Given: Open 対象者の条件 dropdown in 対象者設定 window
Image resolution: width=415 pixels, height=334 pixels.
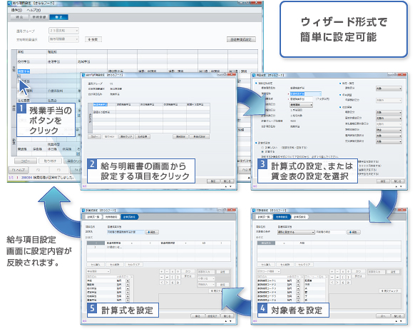Looking at the screenshot, I should point(296,232).
